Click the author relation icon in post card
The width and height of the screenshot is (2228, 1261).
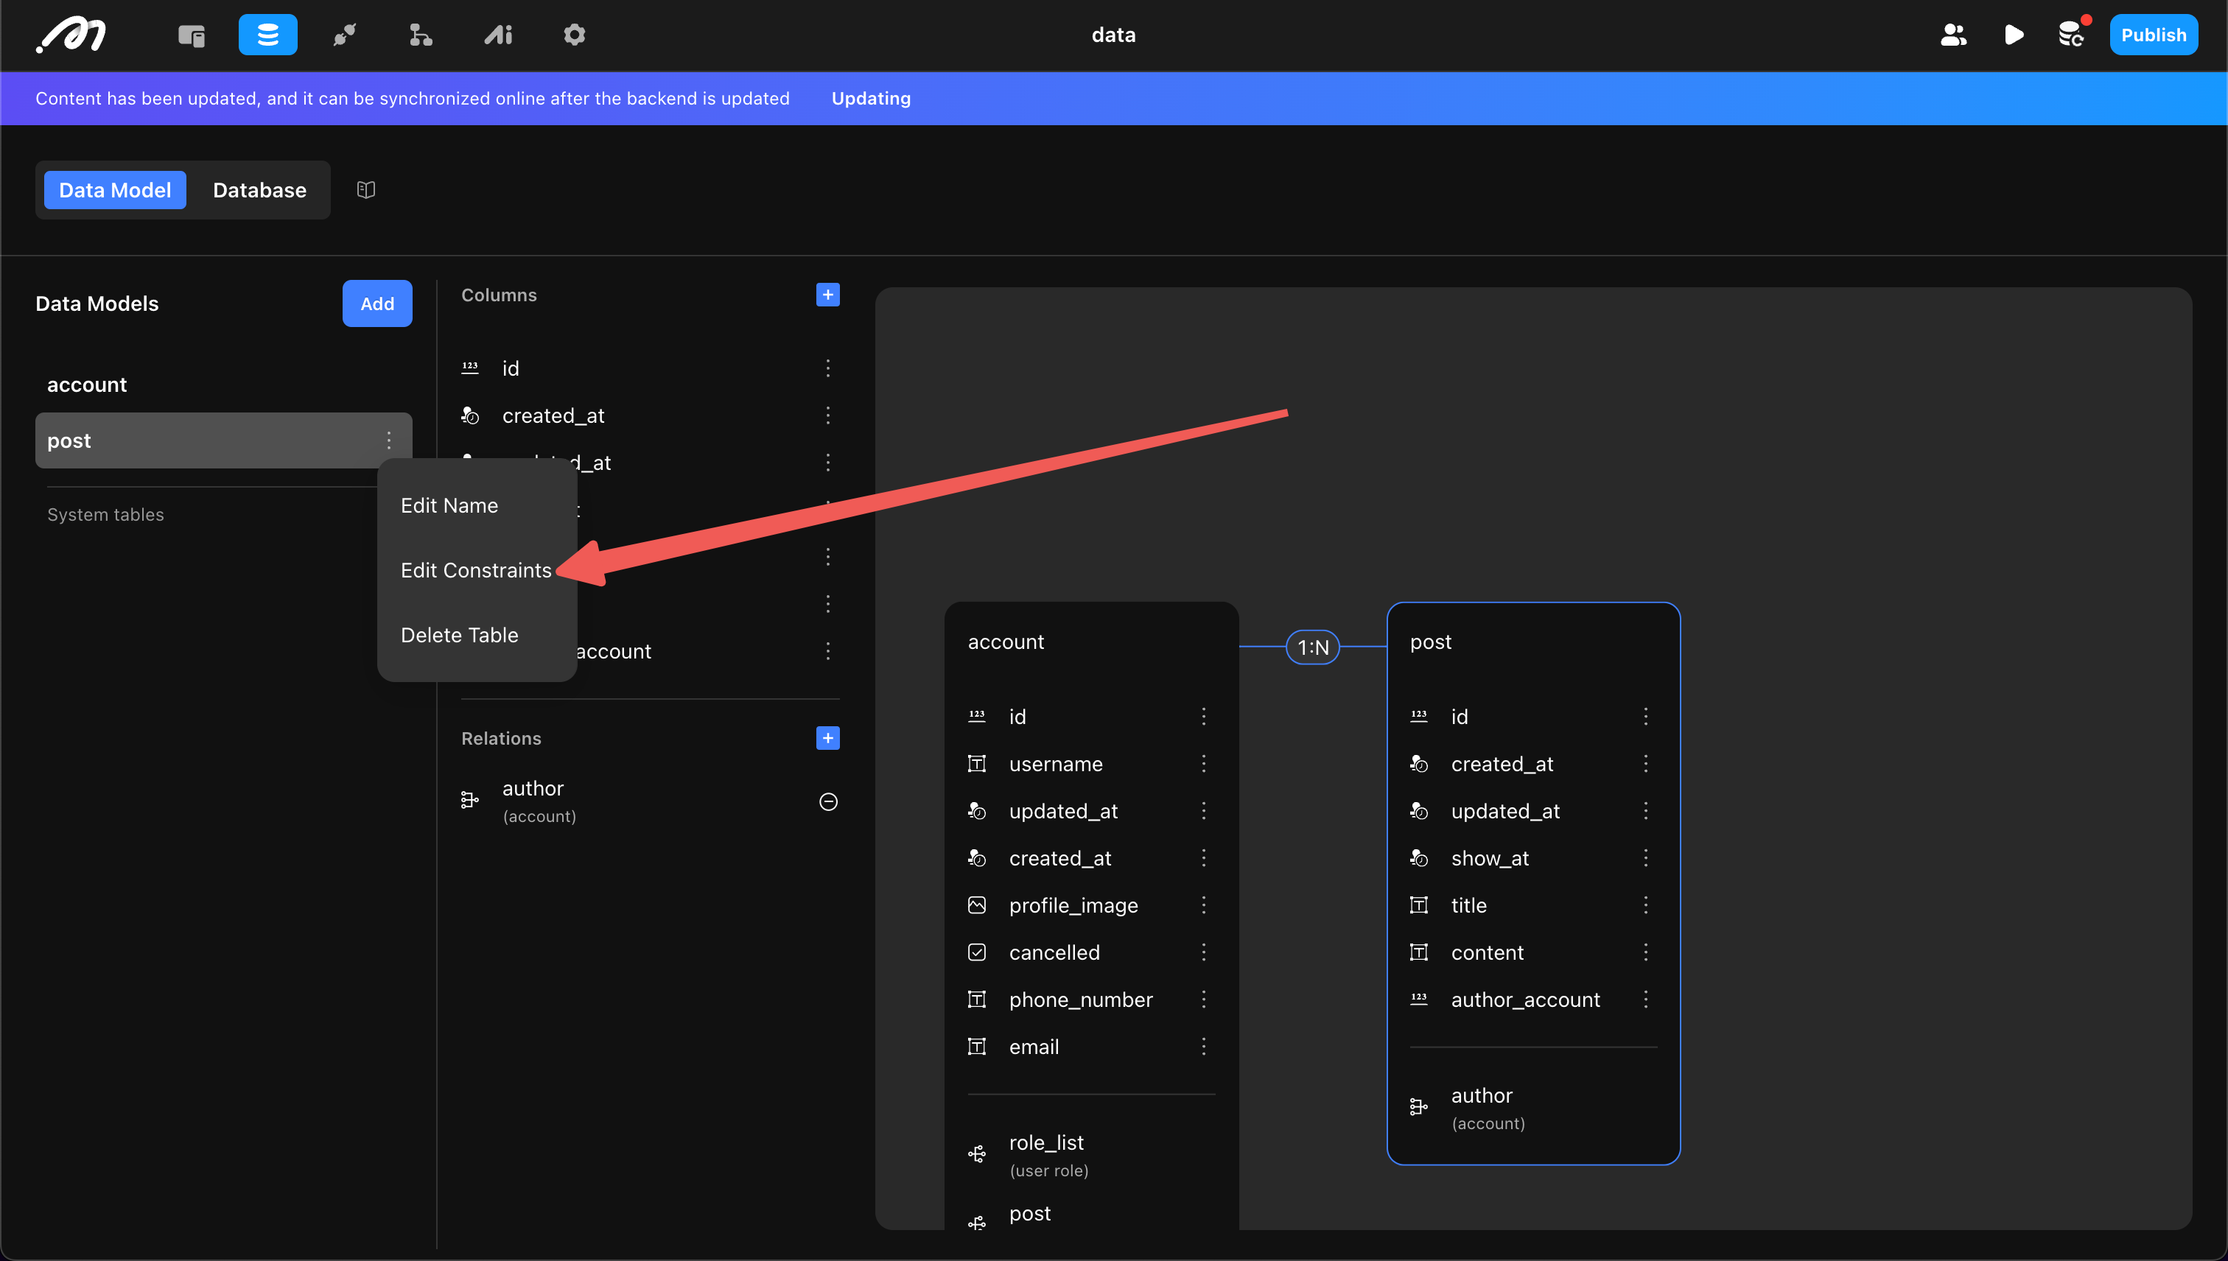(x=1419, y=1107)
